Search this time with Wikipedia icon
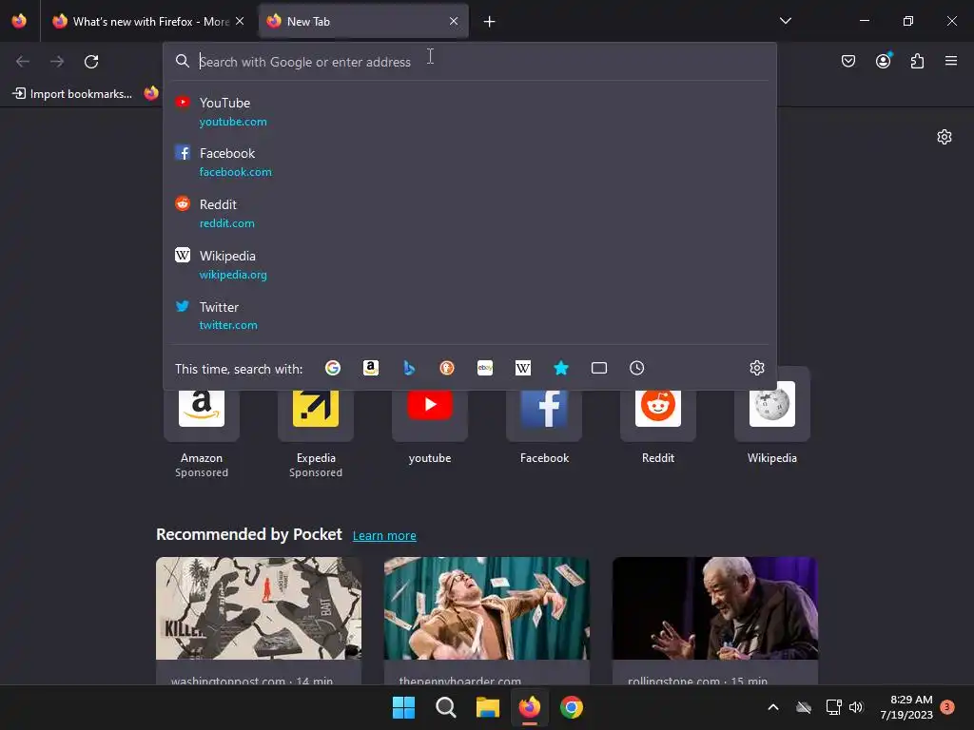Viewport: 974px width, 730px height. tap(523, 368)
